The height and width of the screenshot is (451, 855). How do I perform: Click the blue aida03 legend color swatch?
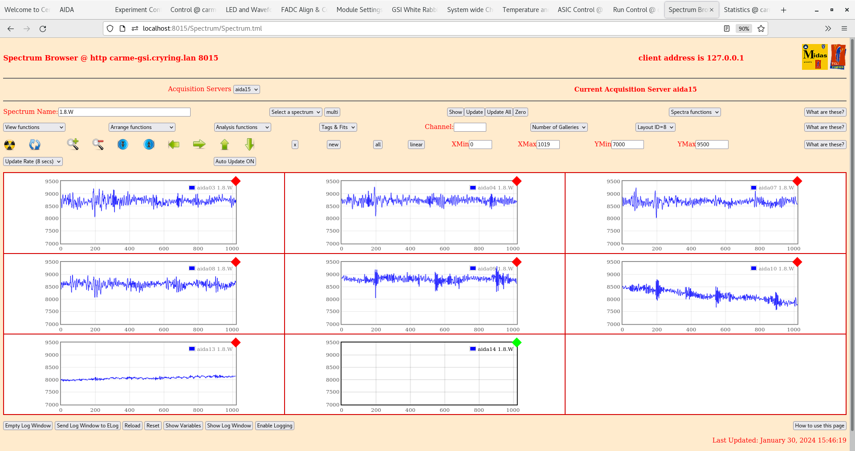point(192,188)
